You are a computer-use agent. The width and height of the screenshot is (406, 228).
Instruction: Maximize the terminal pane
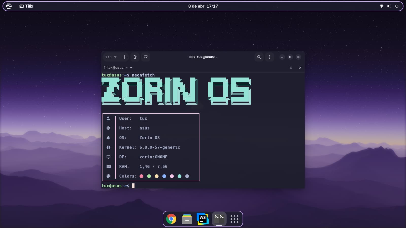pos(291,68)
